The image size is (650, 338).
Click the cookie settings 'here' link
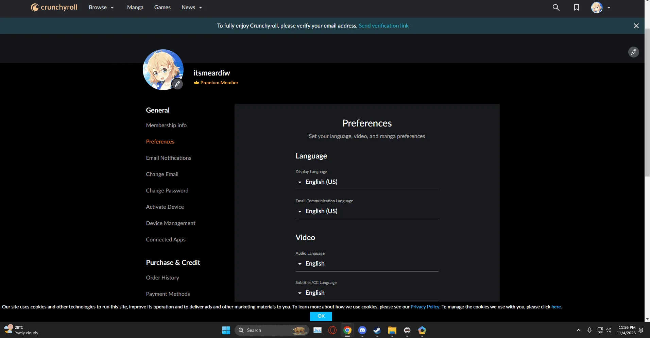(556, 307)
